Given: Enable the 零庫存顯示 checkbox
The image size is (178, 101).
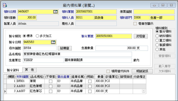Looking at the screenshot, I should tap(135, 24).
